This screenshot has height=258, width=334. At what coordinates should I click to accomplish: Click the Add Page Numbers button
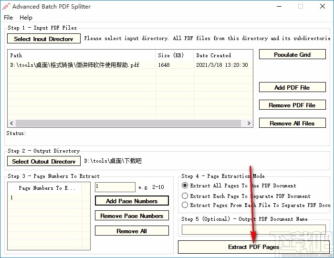point(132,201)
